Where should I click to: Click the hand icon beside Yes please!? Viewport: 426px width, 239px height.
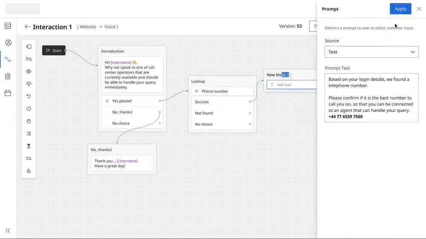(x=107, y=101)
